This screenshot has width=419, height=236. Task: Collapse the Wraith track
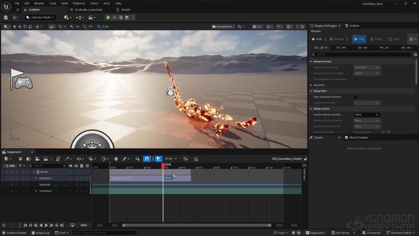[34, 172]
